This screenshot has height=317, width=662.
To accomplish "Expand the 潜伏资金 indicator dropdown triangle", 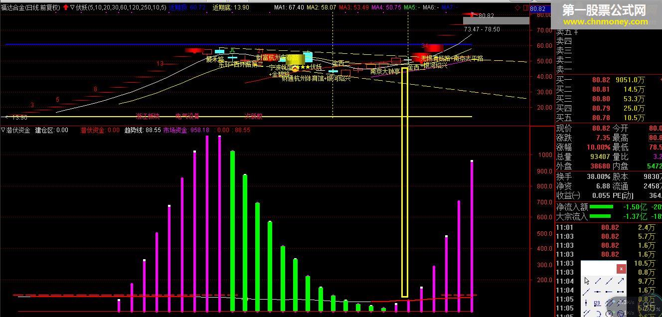I will pos(3,130).
